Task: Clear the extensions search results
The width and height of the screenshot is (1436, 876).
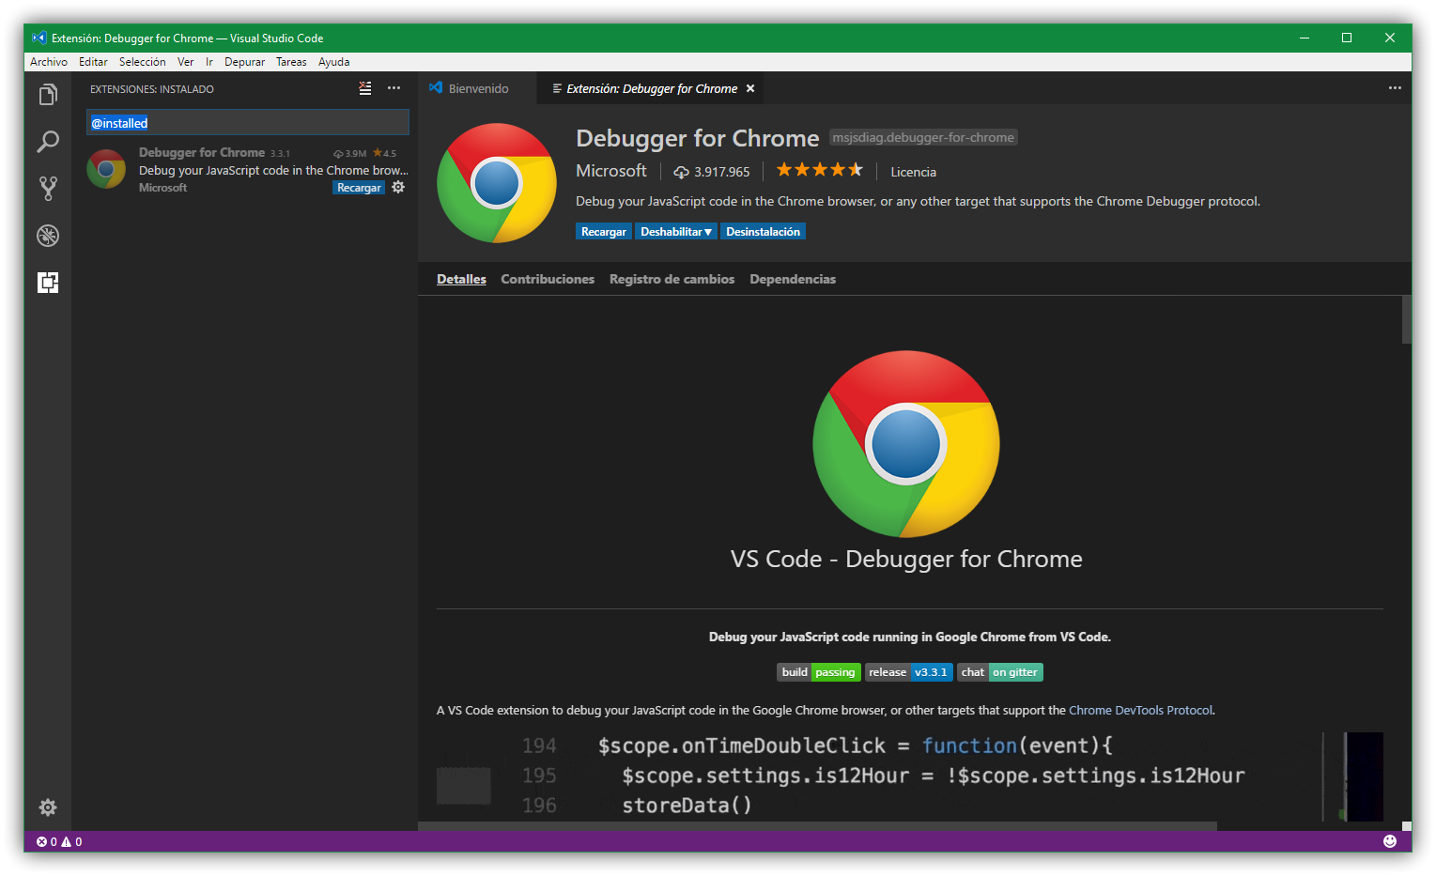Action: click(x=365, y=88)
